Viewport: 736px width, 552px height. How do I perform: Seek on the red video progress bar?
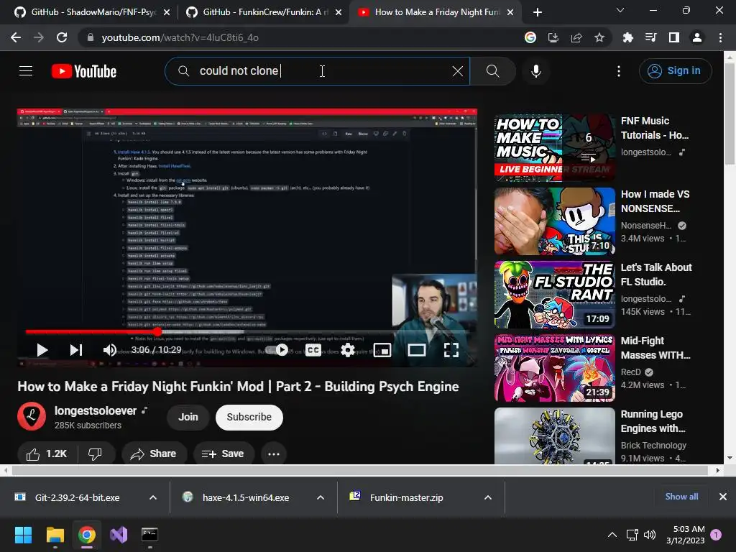(x=247, y=331)
